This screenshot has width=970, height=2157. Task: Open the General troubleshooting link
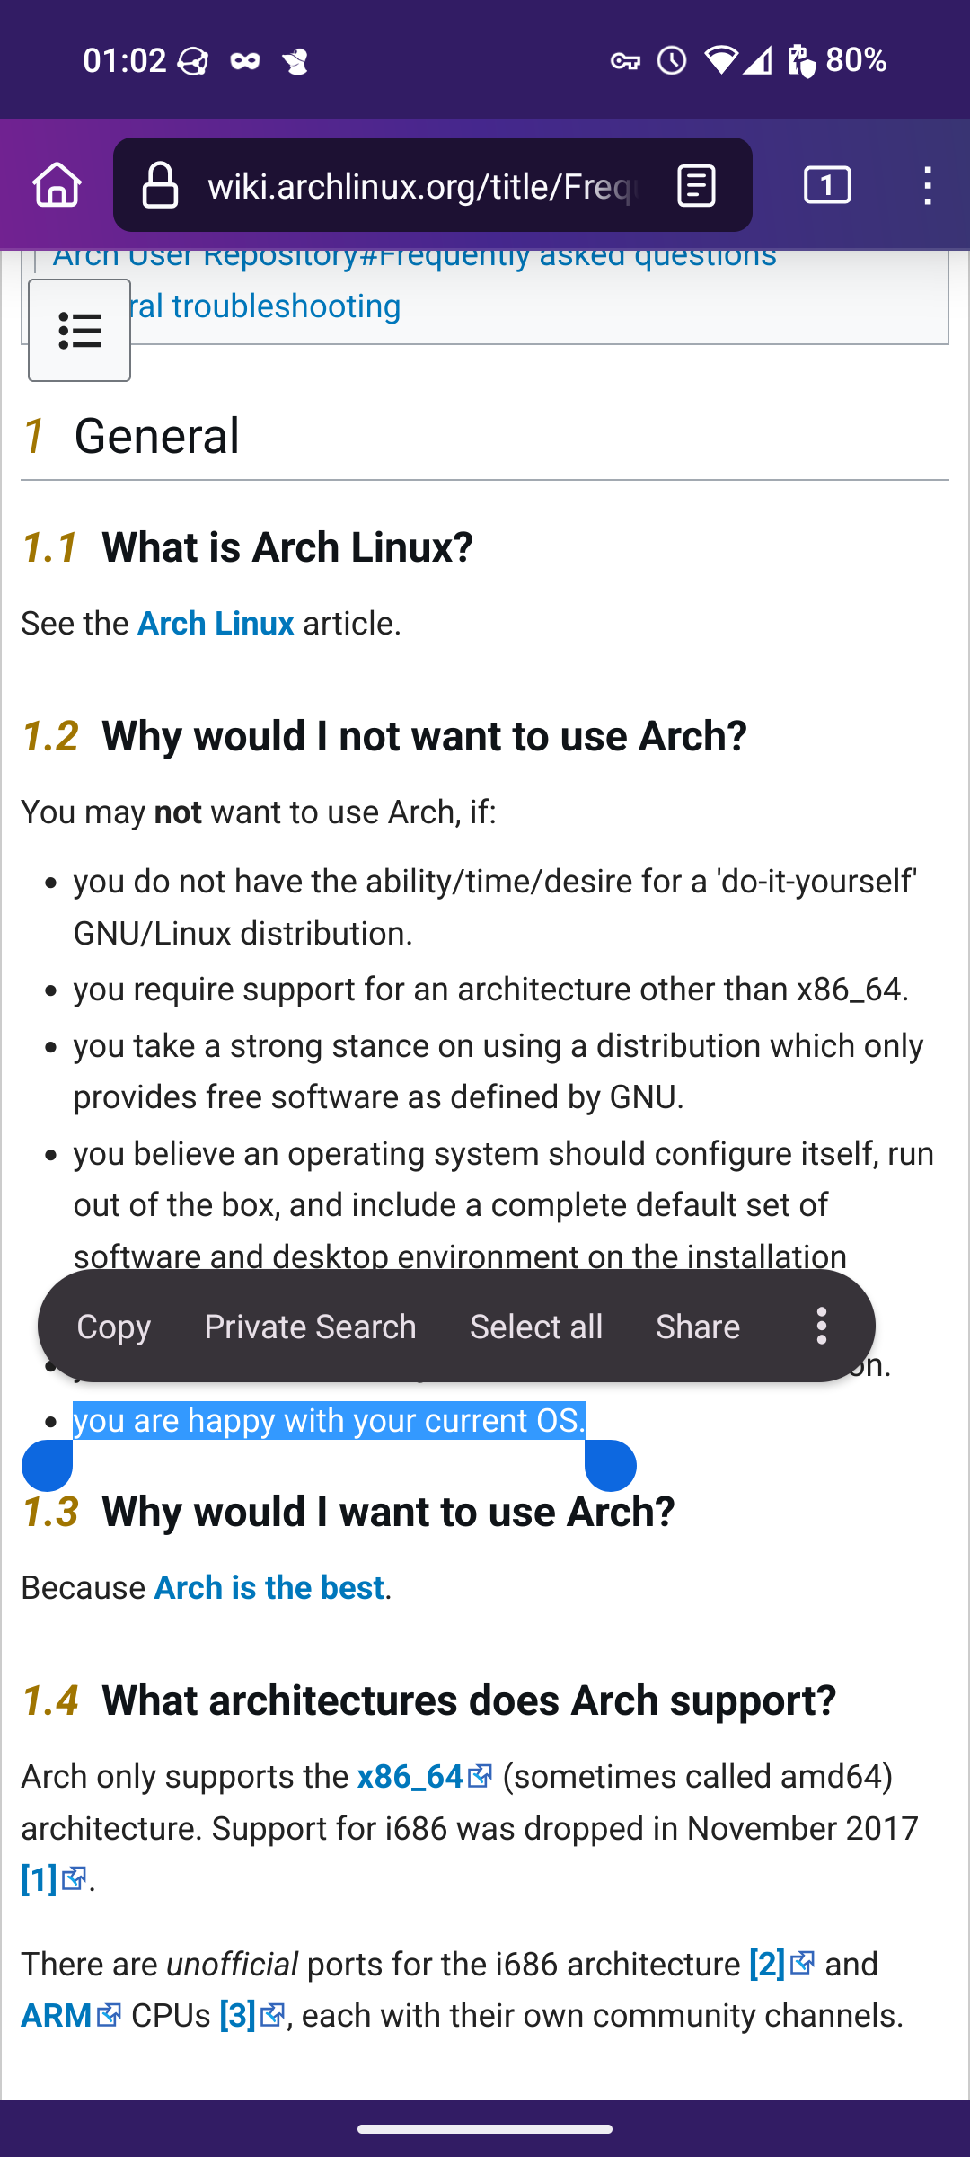point(269,306)
